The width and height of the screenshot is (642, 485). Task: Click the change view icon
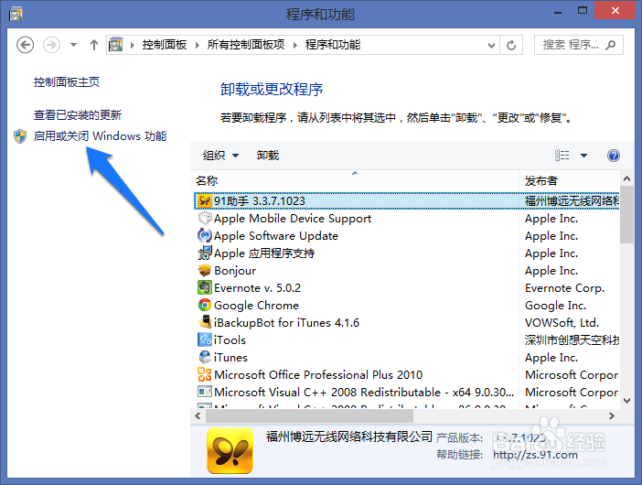[x=562, y=156]
